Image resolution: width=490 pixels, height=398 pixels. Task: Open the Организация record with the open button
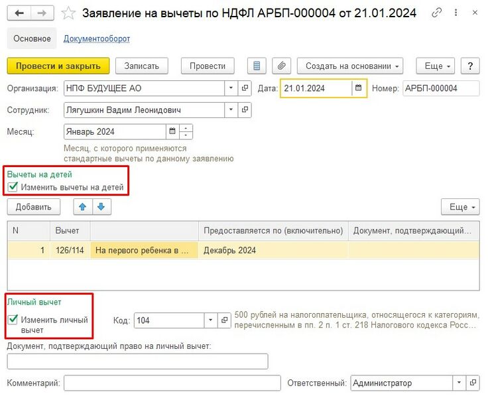tap(245, 88)
